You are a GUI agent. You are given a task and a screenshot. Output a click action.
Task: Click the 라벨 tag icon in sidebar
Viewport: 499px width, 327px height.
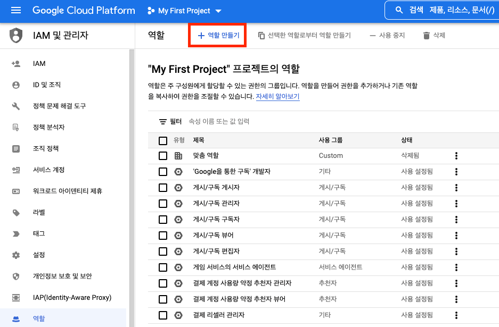pyautogui.click(x=16, y=213)
